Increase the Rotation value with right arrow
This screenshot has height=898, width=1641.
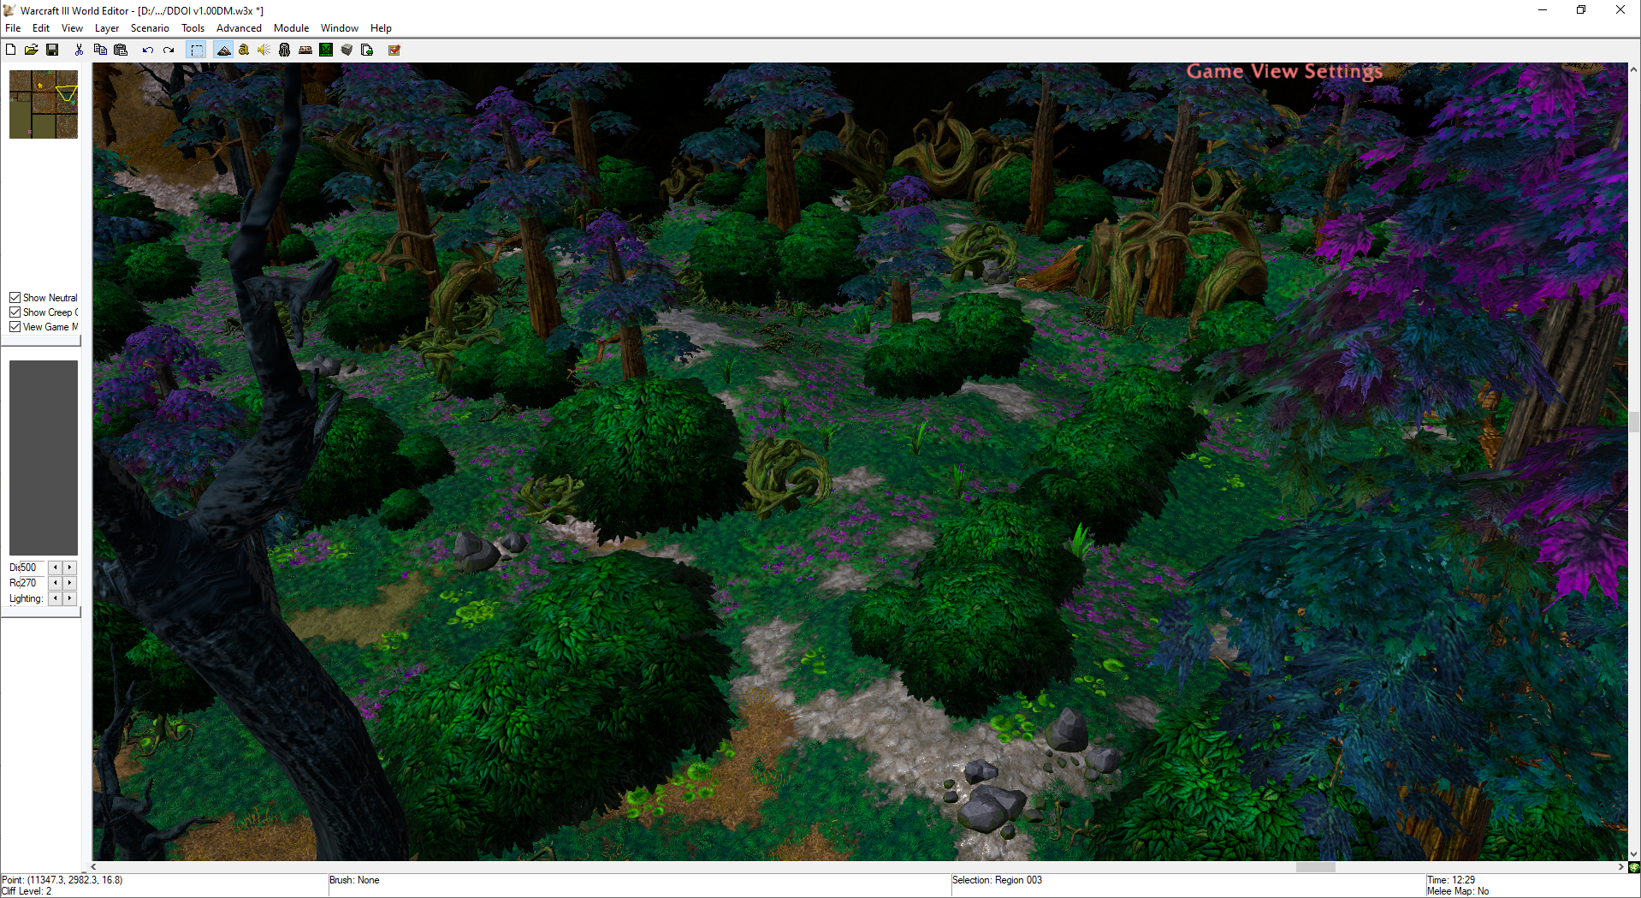pos(70,583)
